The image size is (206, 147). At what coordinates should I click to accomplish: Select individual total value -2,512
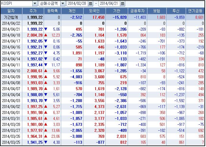click(x=76, y=17)
